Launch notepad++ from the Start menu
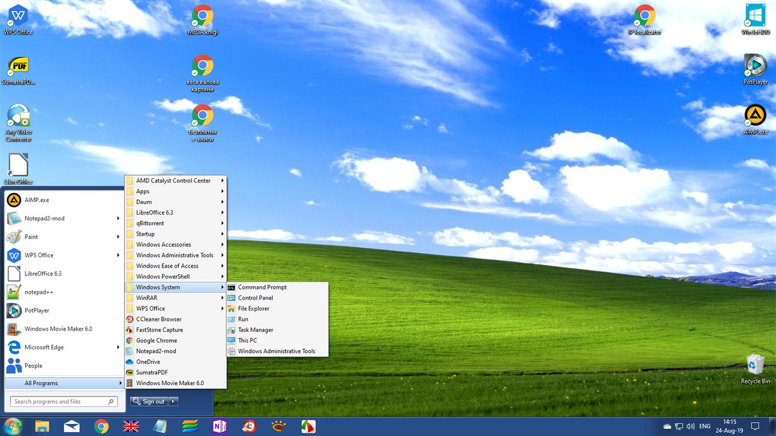 [x=64, y=292]
